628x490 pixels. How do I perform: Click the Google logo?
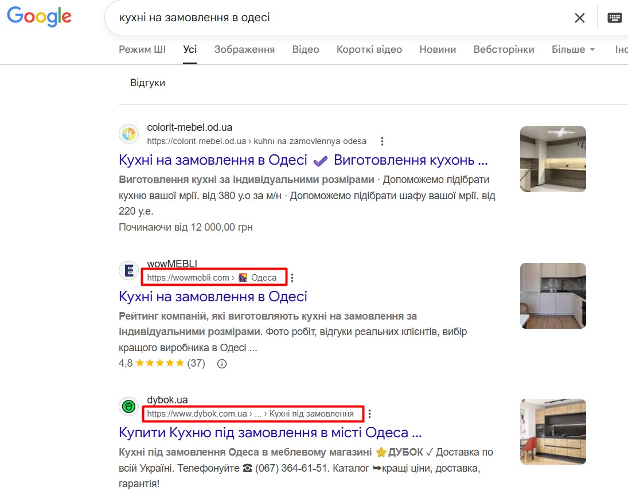pos(39,17)
